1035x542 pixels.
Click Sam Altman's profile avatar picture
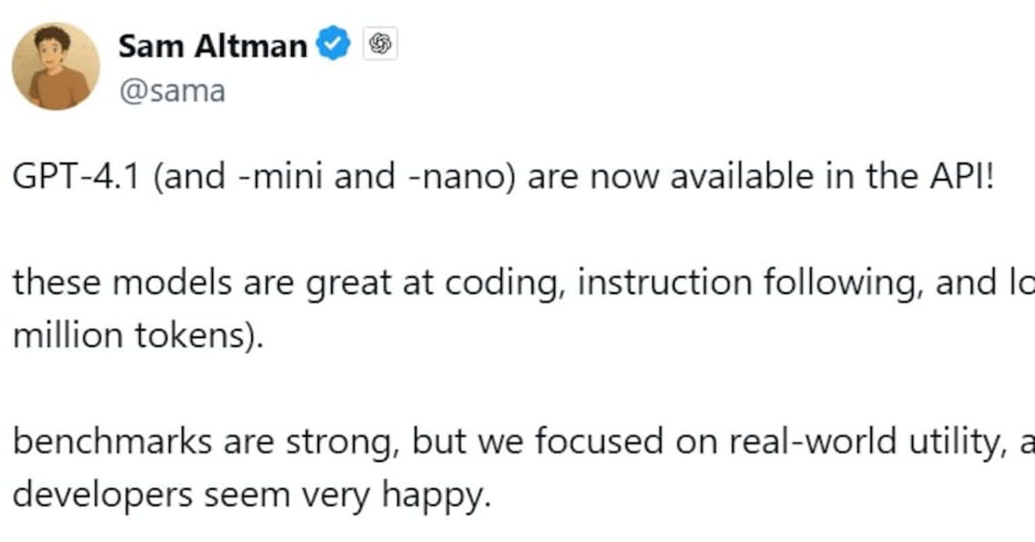56,66
